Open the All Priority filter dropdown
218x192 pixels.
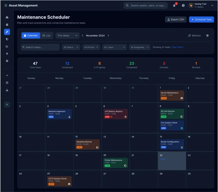click(91, 47)
